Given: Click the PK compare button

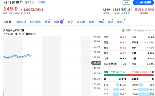Looking at the screenshot, I should click(x=127, y=2).
